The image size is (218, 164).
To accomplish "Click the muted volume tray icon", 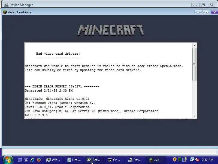I will [x=197, y=159].
